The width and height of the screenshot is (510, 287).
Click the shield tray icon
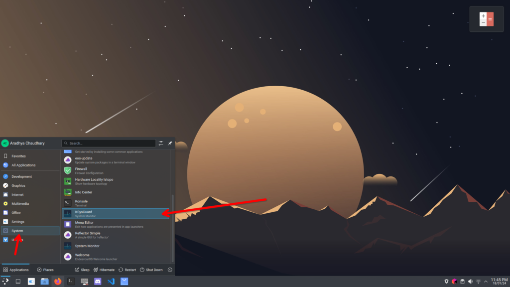point(447,282)
